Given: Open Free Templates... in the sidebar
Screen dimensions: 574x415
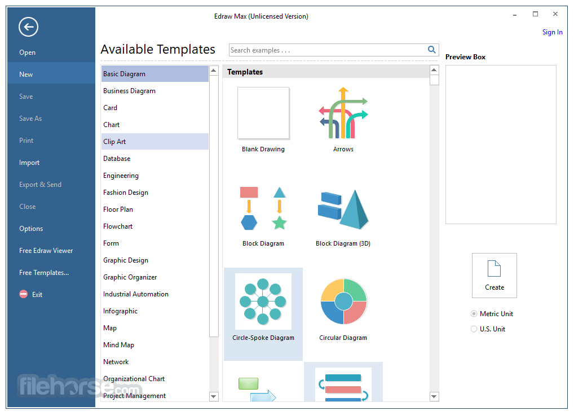Looking at the screenshot, I should [44, 272].
